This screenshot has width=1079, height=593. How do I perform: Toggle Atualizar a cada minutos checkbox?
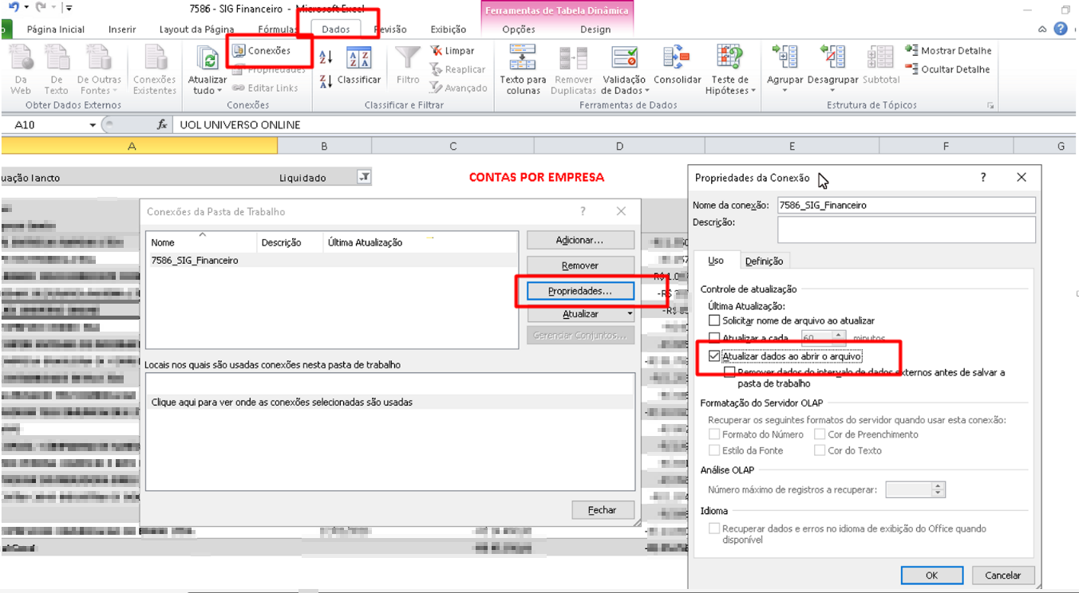[x=714, y=339]
